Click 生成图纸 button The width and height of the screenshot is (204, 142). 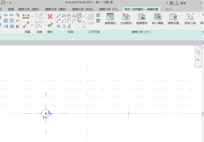[126, 19]
